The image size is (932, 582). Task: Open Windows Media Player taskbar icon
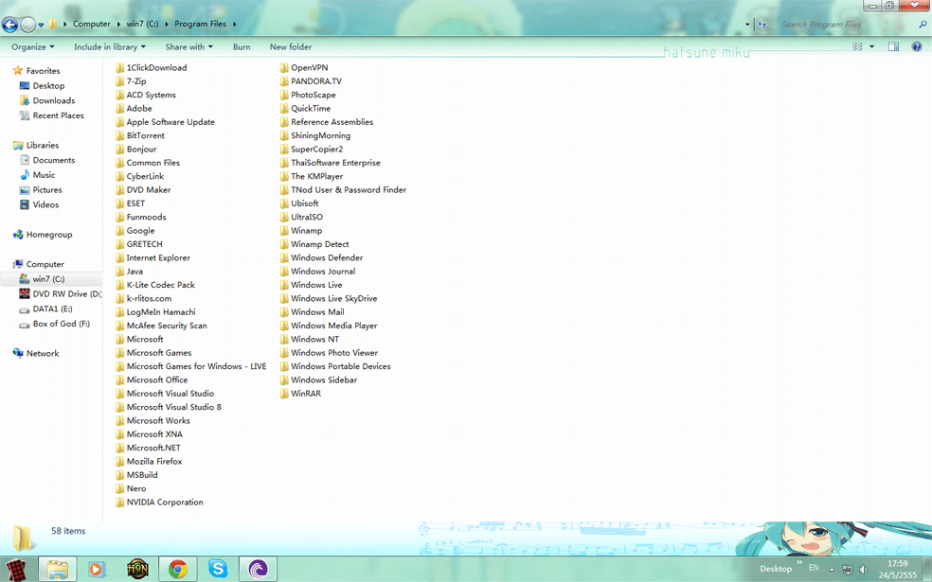click(x=97, y=569)
